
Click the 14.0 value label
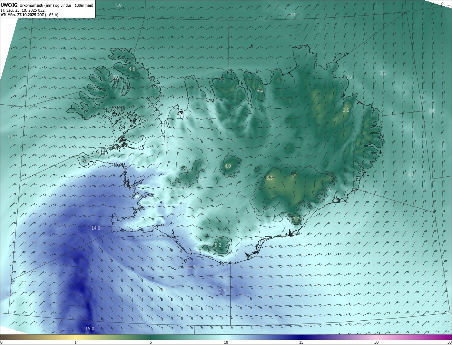96,228
